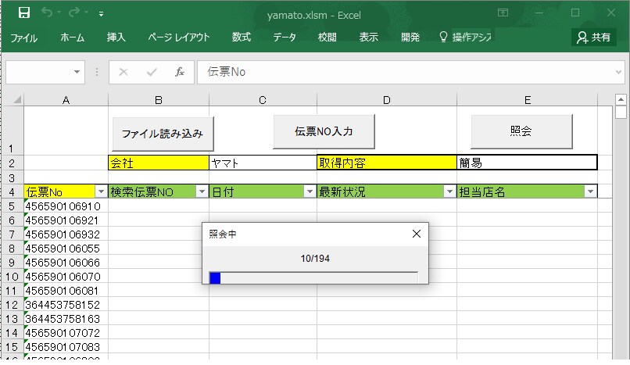Screen dimensions: 630x365
Task: Switch to the ページ レイアウト tab
Action: (x=178, y=38)
